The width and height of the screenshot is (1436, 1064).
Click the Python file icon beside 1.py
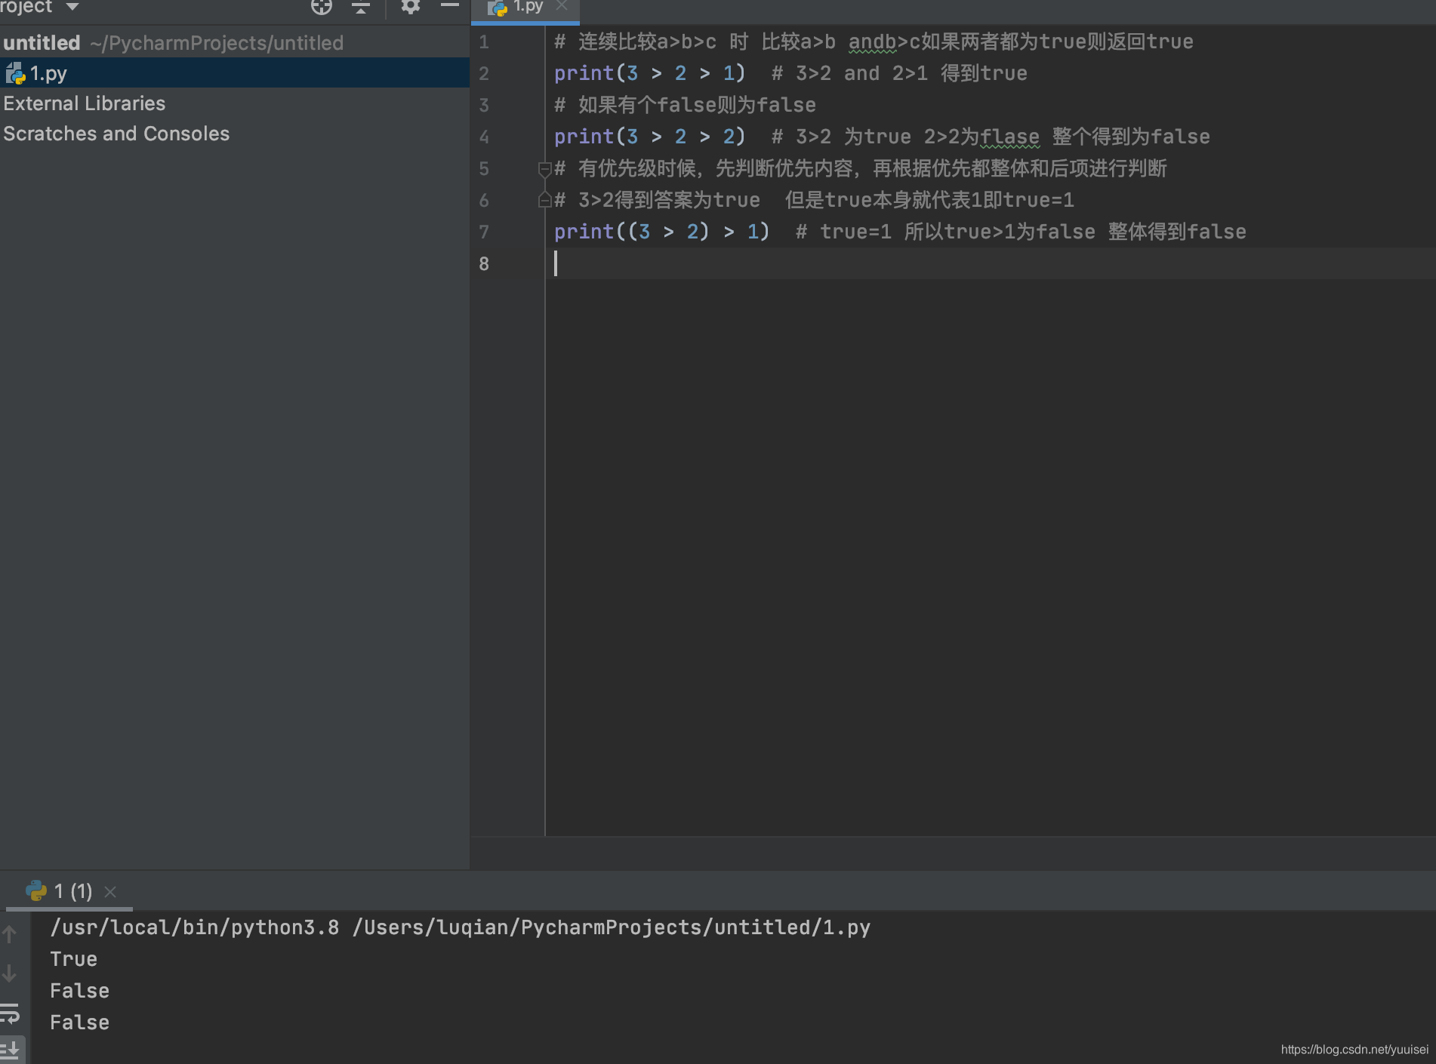[15, 73]
